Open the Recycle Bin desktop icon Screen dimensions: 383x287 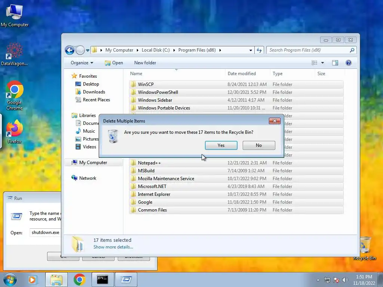click(x=364, y=249)
